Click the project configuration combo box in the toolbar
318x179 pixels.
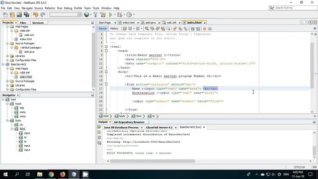tap(66, 14)
